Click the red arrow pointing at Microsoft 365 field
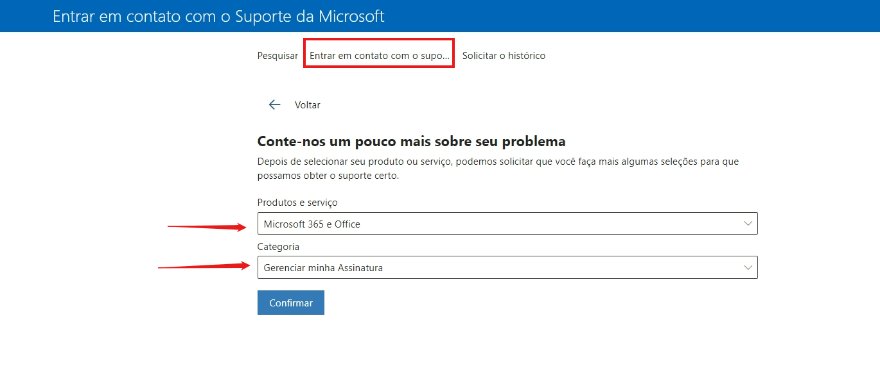Image resolution: width=880 pixels, height=375 pixels. click(x=207, y=226)
